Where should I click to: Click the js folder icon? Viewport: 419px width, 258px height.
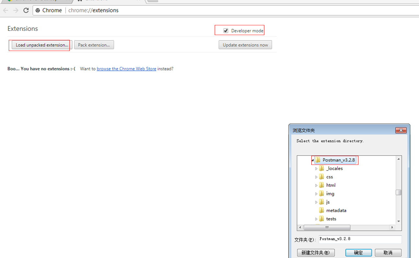[321, 202]
